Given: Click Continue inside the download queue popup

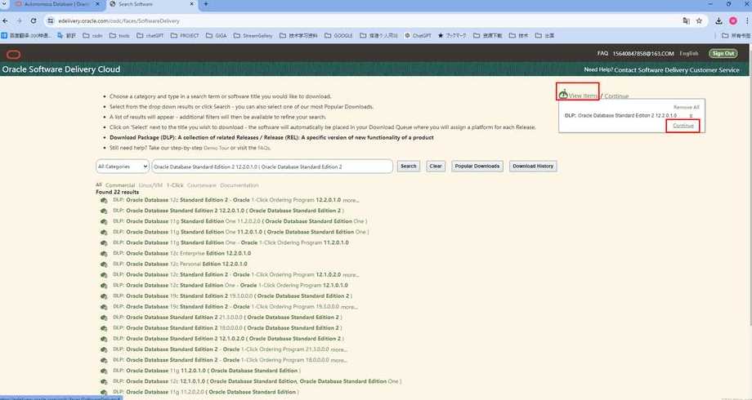Looking at the screenshot, I should [x=683, y=126].
